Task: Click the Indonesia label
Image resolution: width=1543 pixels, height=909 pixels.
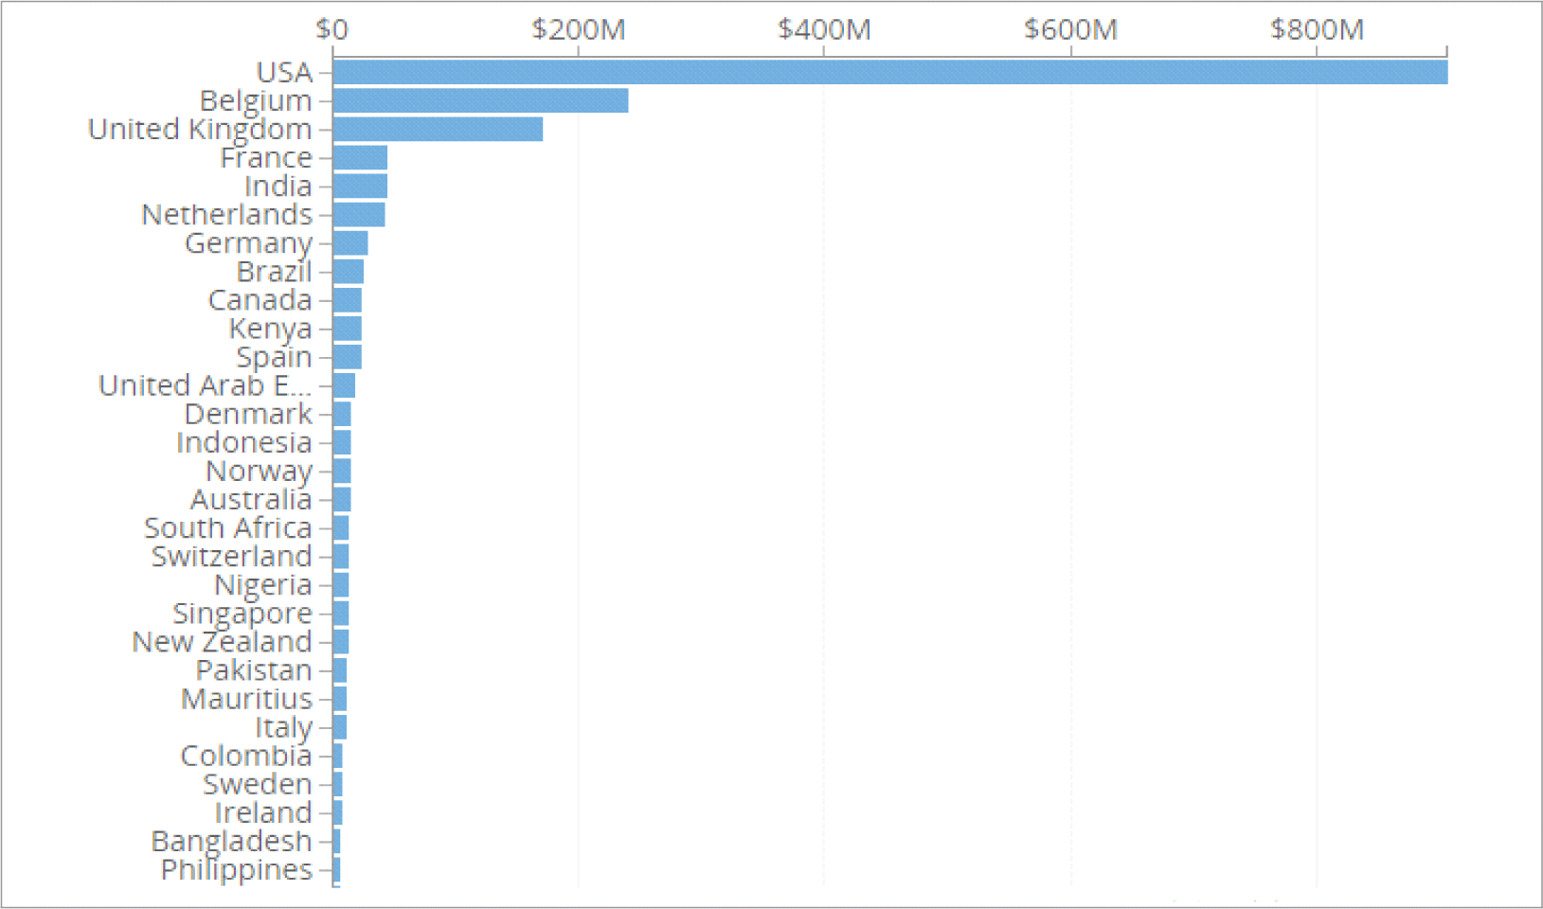Action: click(244, 442)
